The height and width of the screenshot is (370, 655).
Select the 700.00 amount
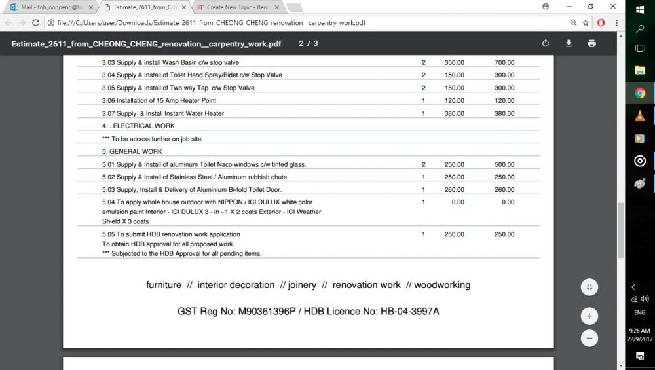(504, 62)
